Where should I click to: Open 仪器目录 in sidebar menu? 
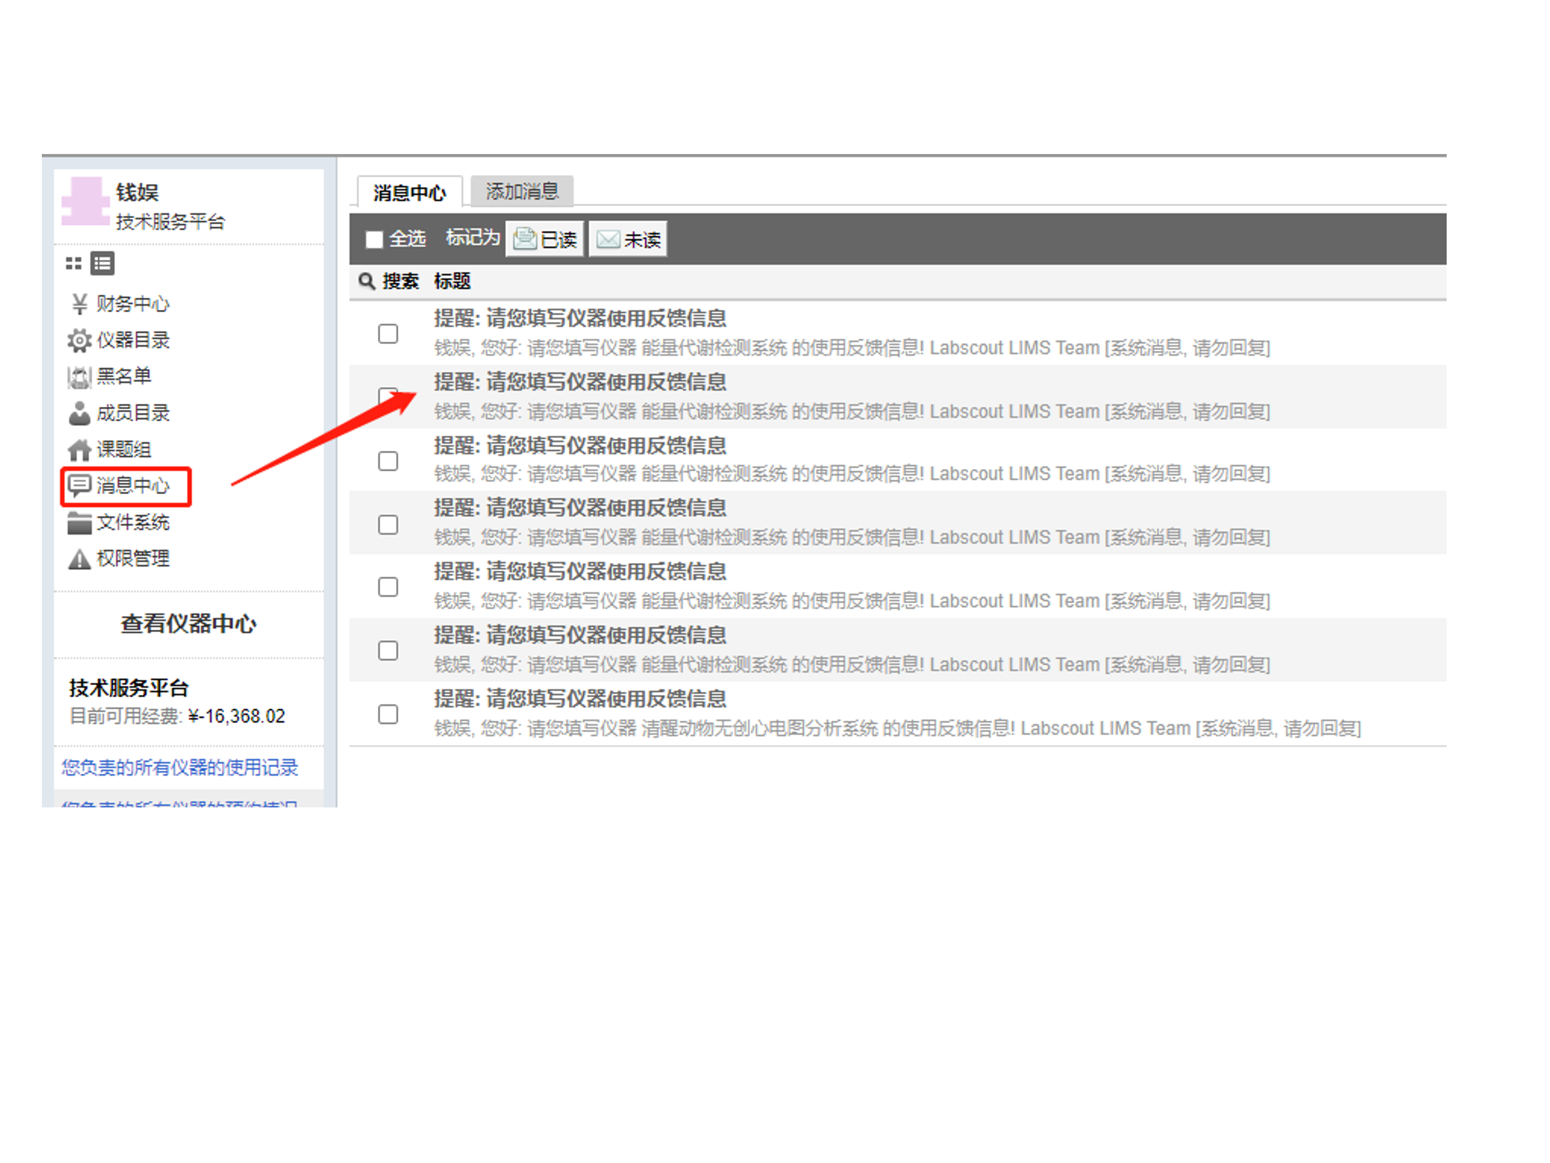[x=133, y=341]
